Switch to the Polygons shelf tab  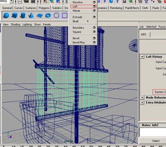coord(44,8)
